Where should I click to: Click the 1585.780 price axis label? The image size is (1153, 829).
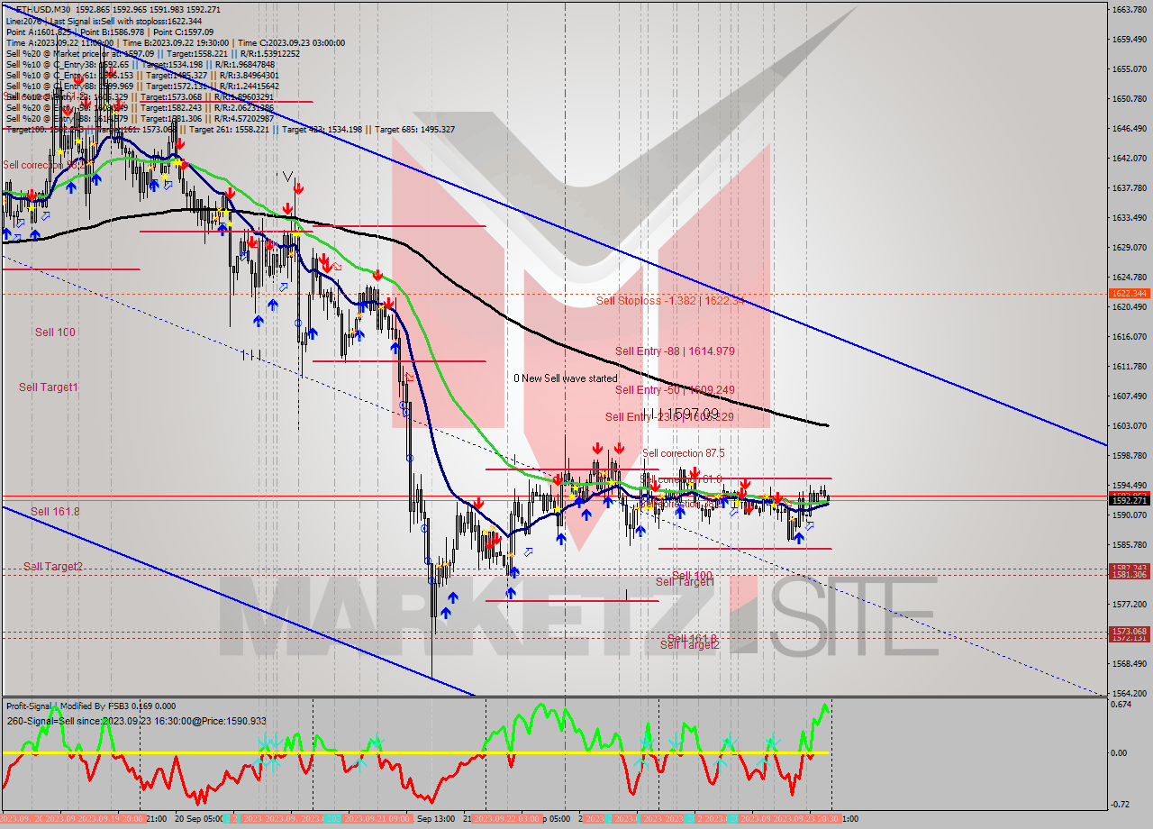[x=1129, y=545]
